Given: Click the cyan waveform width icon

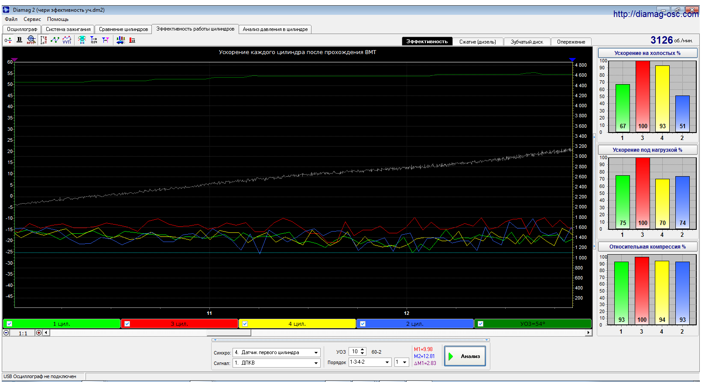Looking at the screenshot, I should 82,40.
